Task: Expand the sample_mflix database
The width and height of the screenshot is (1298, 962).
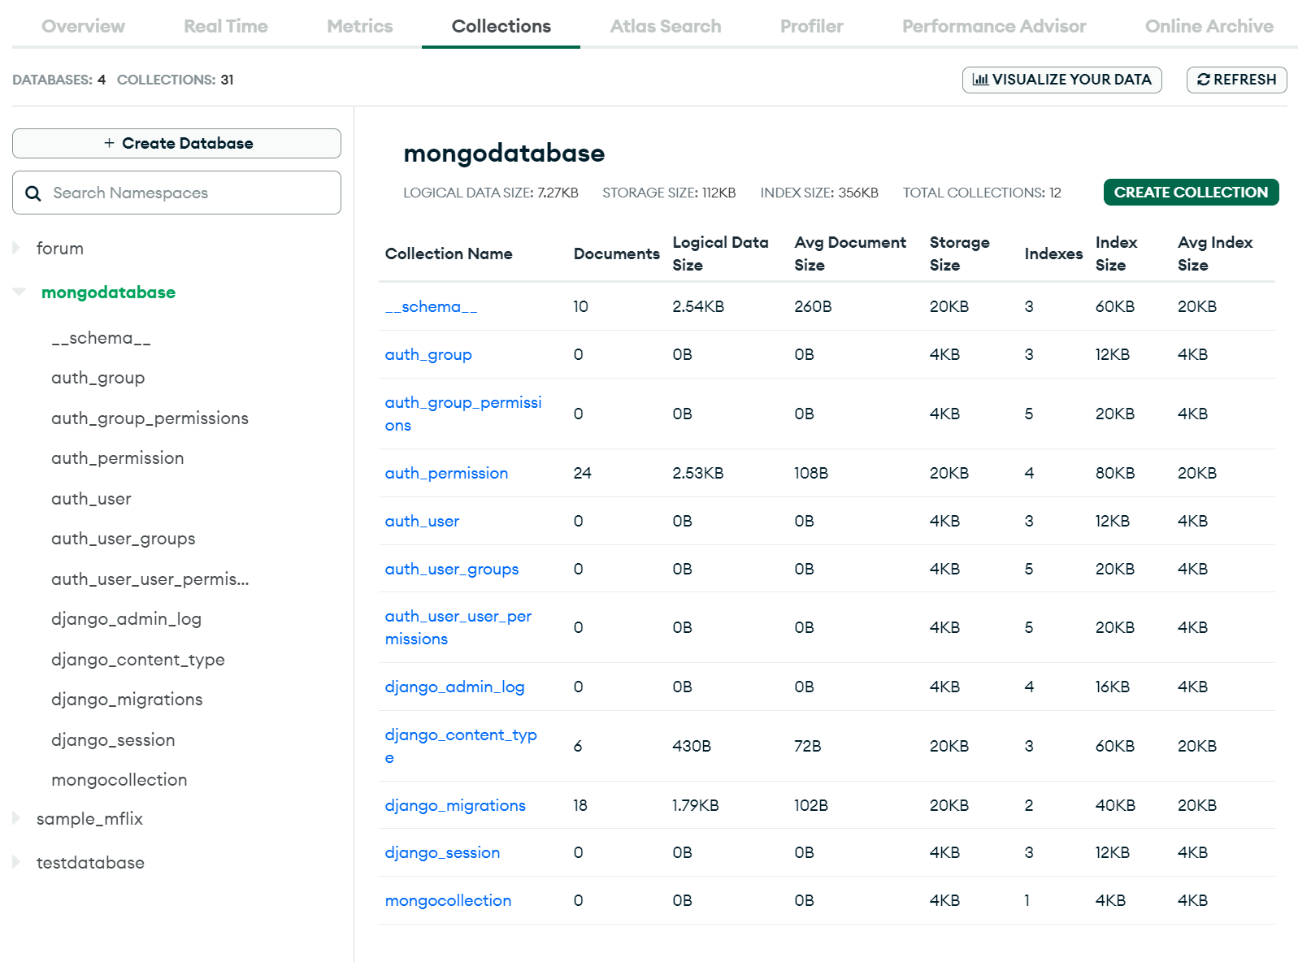Action: [x=16, y=819]
